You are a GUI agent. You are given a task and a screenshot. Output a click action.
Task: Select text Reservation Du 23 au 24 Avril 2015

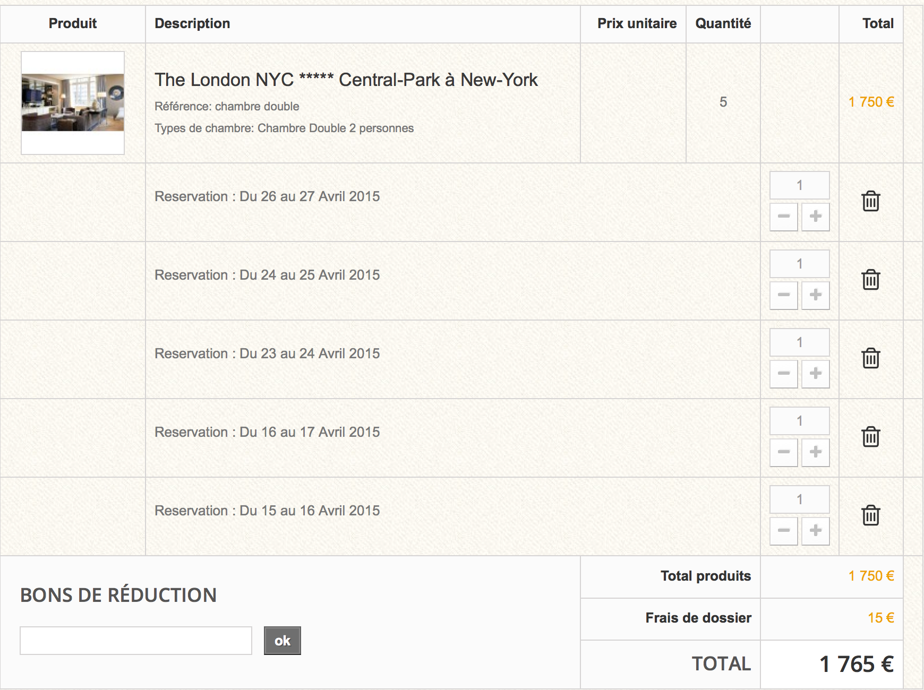point(267,353)
